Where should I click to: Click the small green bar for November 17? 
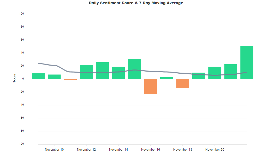(166, 78)
